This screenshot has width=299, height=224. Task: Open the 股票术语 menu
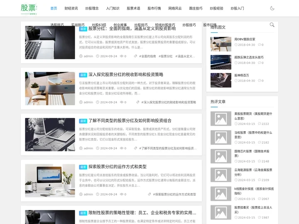133,8
